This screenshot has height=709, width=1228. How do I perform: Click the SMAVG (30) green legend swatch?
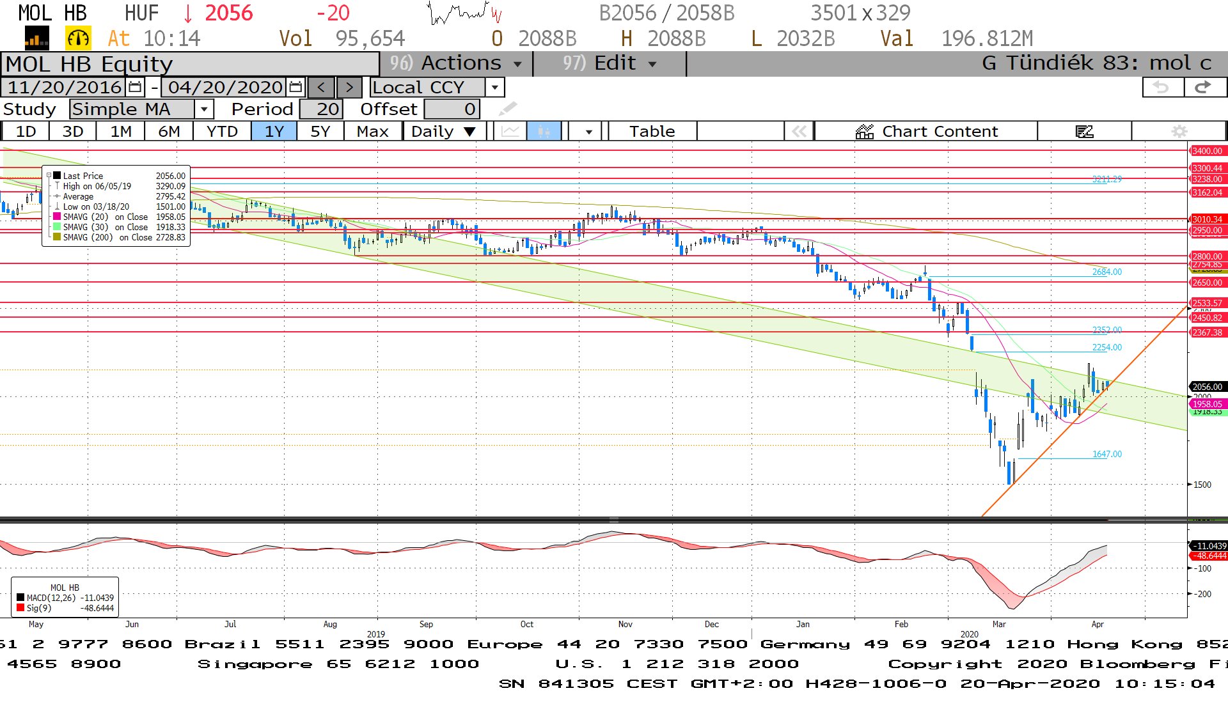57,227
